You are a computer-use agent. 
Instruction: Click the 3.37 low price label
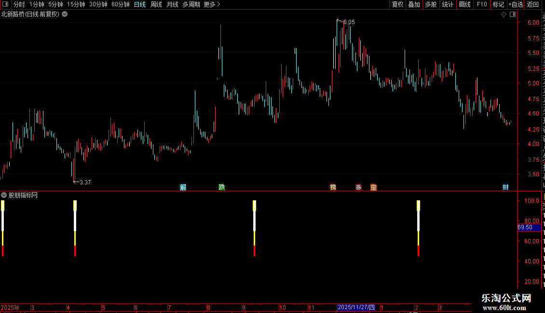click(85, 182)
